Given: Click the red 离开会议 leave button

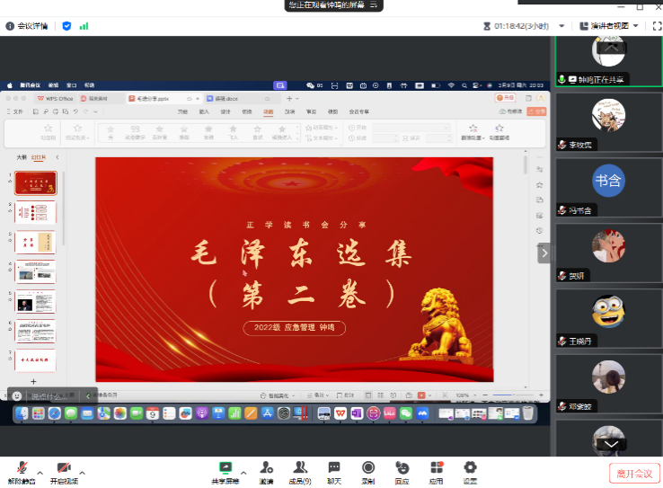Looking at the screenshot, I should point(632,473).
